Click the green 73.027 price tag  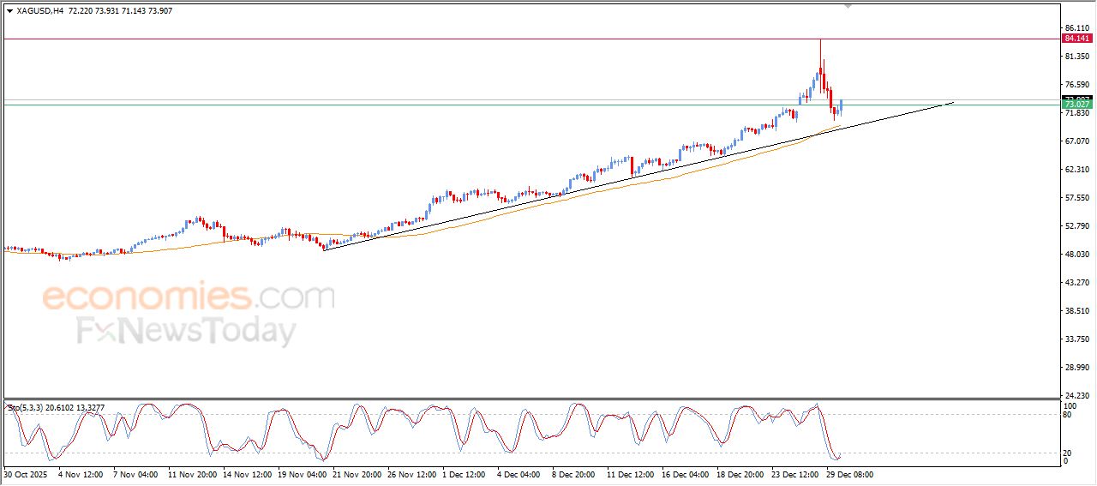[1076, 105]
